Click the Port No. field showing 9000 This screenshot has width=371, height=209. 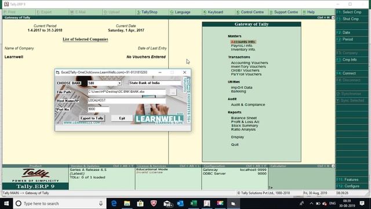point(99,109)
